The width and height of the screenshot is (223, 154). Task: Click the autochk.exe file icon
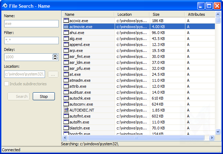(66, 98)
